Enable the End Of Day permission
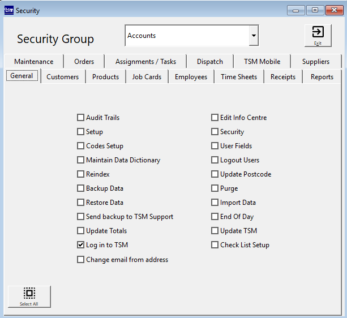 pyautogui.click(x=215, y=217)
